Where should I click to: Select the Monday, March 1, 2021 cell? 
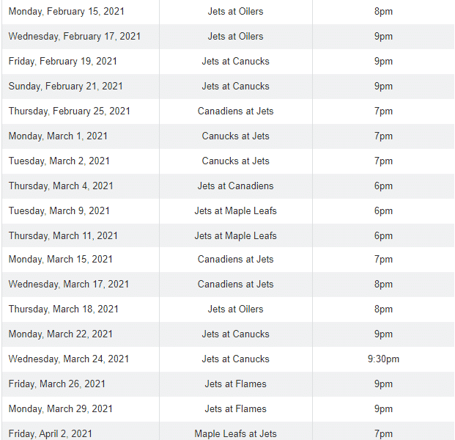(x=59, y=136)
